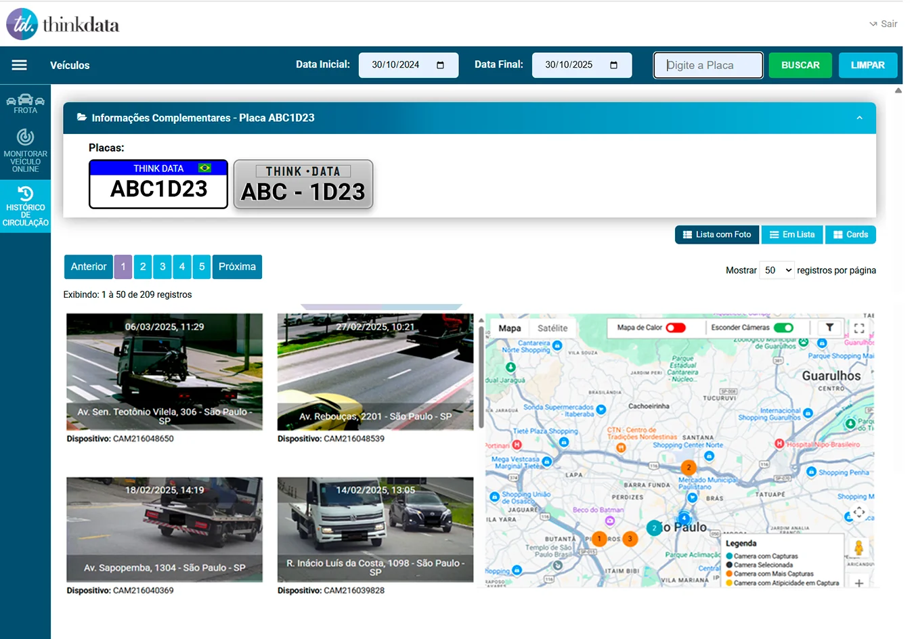Switch to Em Lista view

pos(792,235)
